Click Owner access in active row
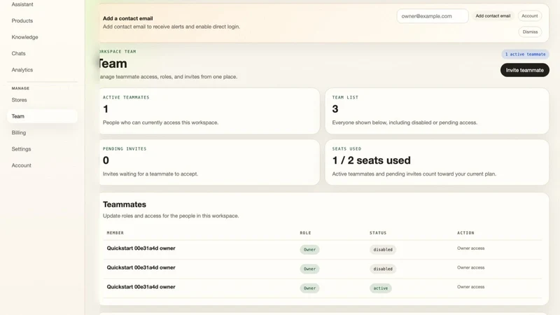Viewport: 560px width, 315px height. click(470, 287)
